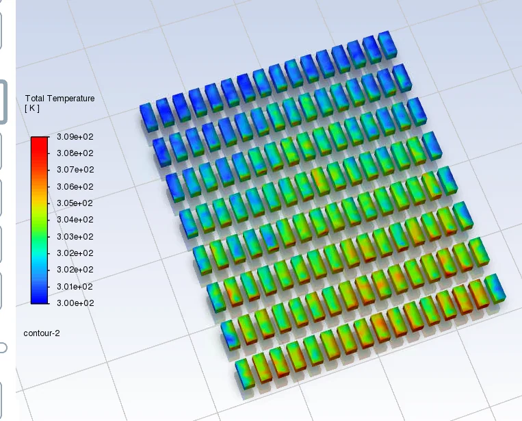The width and height of the screenshot is (522, 421).
Task: Select the 3.00e+02 legend value
Action: 75,303
